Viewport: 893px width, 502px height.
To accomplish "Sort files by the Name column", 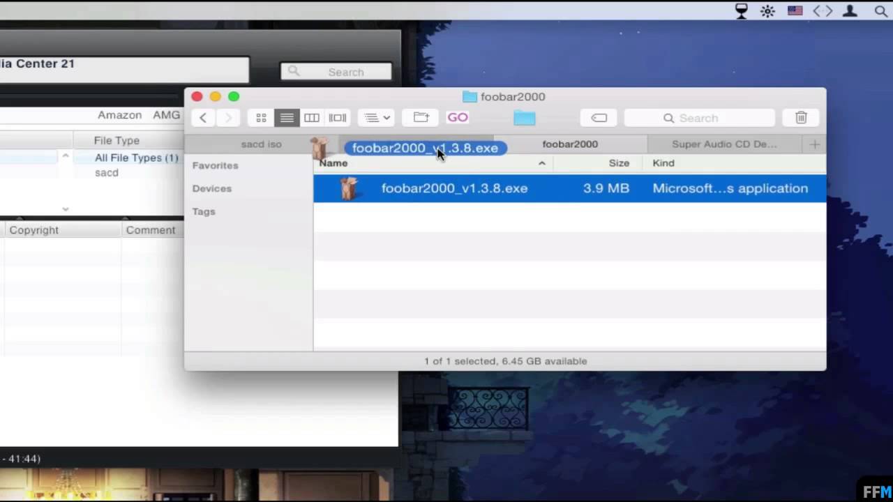I will 333,163.
